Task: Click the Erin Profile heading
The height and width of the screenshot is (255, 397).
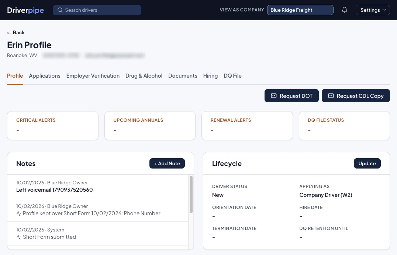Action: (30, 45)
